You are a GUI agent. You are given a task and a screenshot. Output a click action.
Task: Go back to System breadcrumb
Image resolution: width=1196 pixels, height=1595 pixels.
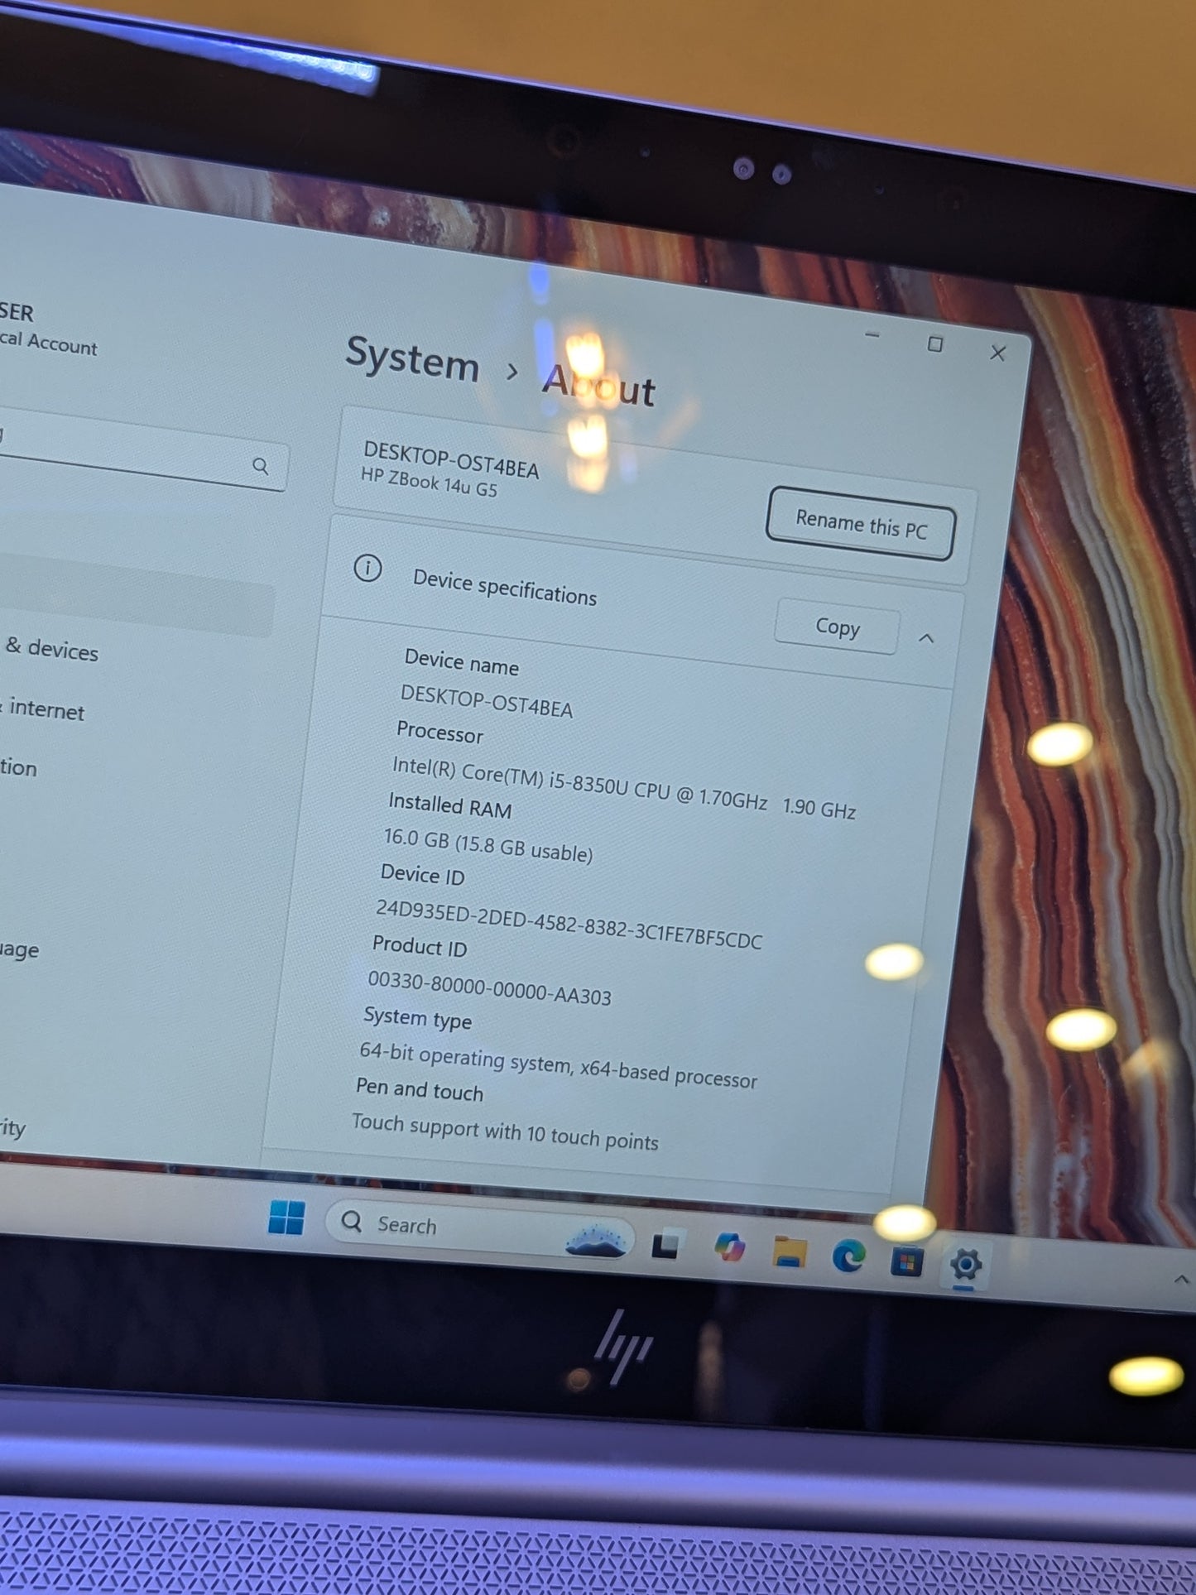click(x=412, y=360)
